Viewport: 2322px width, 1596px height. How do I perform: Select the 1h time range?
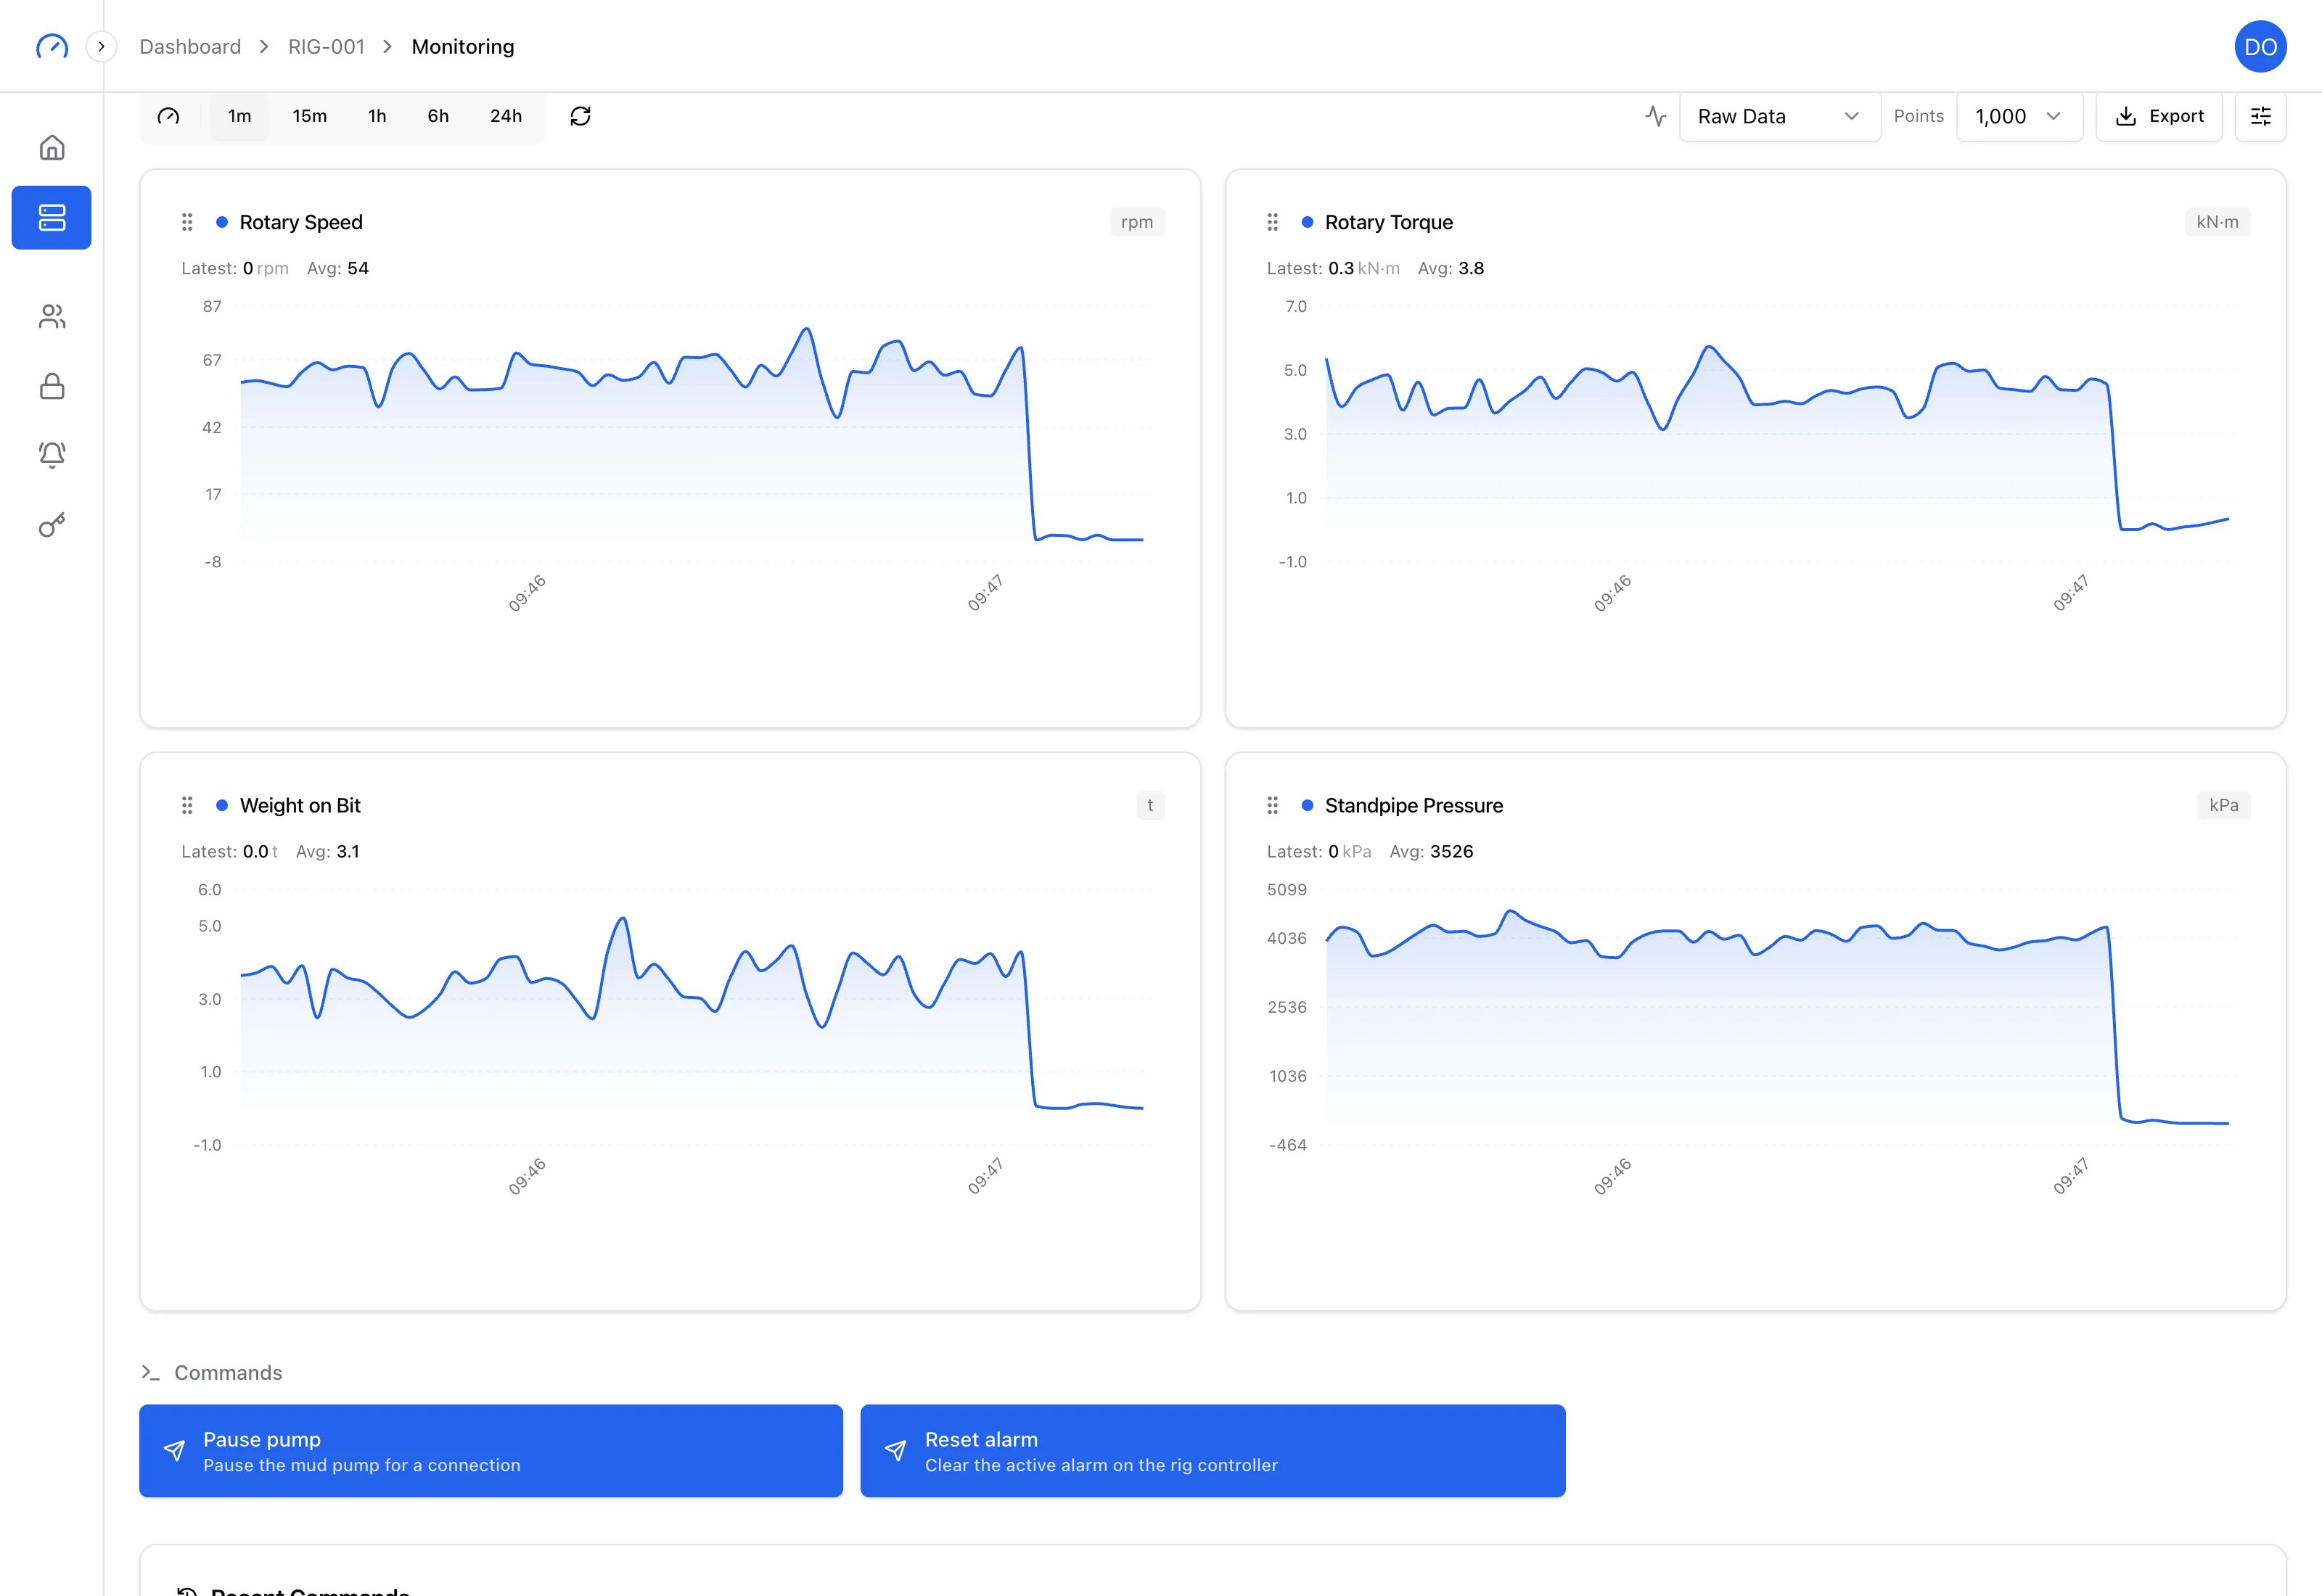pos(377,116)
